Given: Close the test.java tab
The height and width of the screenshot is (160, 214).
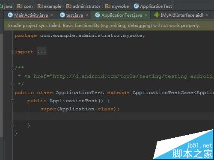Looking at the screenshot, I should pos(86,15).
